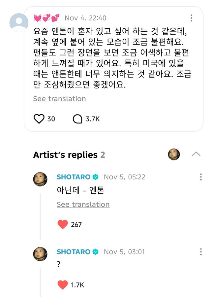
Task: Tap artist avatar beside the collapse chevron
Action: [x=174, y=154]
